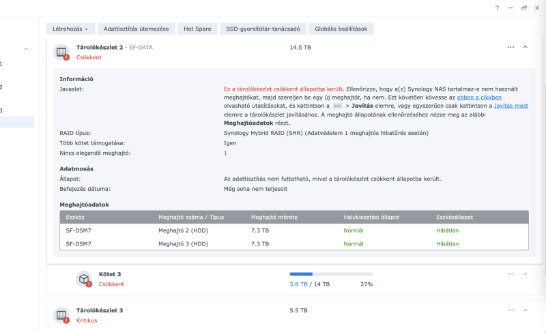546x332 pixels.
Task: Open the Hot Spare settings
Action: coord(197,29)
